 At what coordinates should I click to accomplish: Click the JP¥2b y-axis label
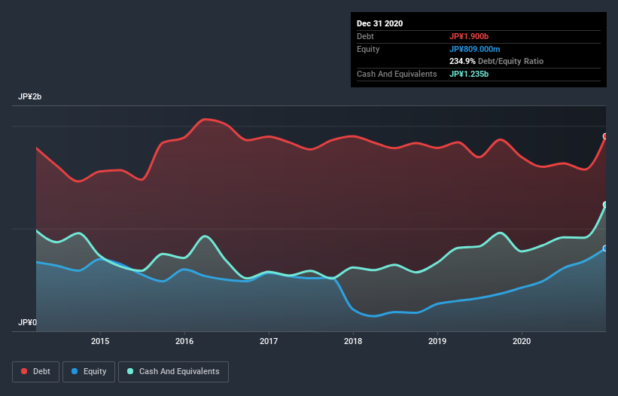pyautogui.click(x=29, y=97)
